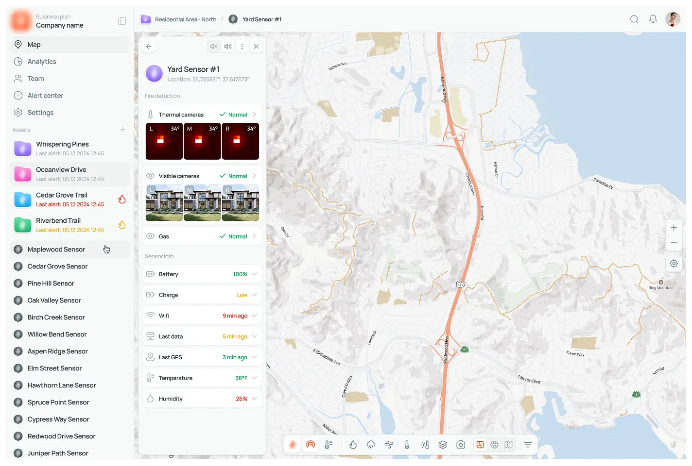Open the Analytics section in the sidebar
This screenshot has height=466, width=692.
[41, 61]
